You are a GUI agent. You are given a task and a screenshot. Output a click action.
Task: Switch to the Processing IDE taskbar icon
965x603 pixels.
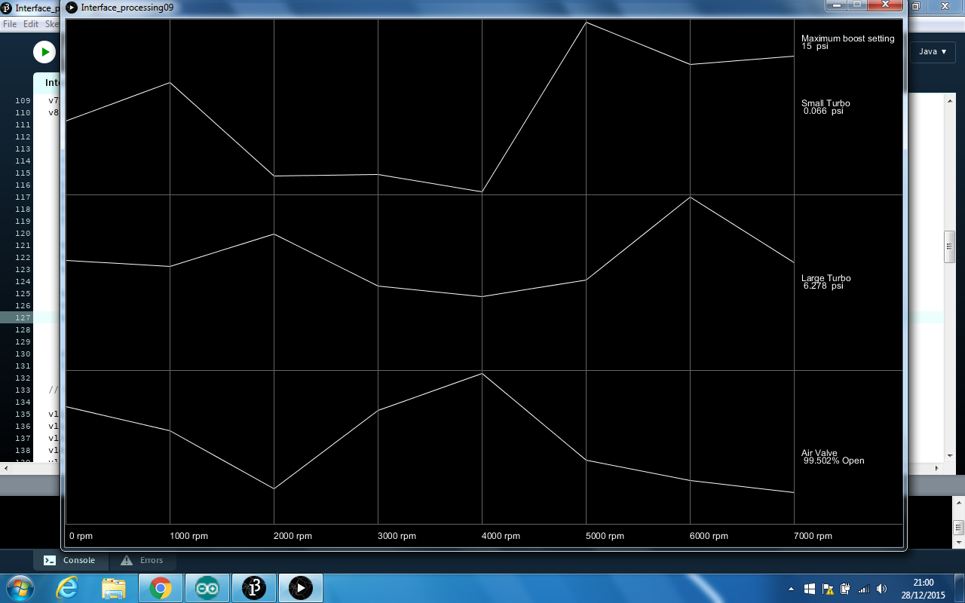coord(254,588)
